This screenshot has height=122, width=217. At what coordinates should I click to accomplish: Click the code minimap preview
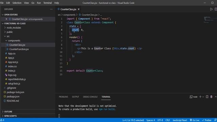click(209, 20)
